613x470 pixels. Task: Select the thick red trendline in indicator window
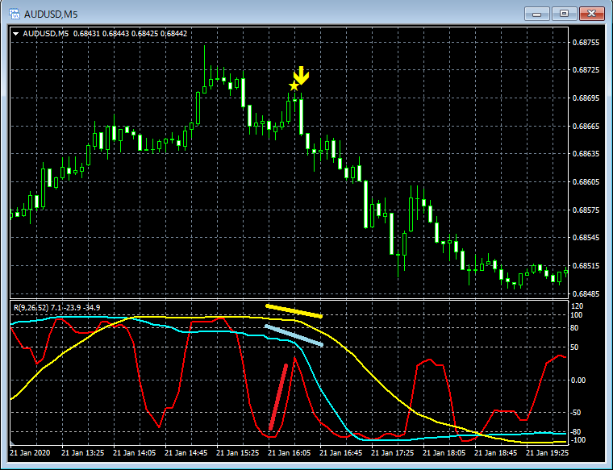[278, 397]
